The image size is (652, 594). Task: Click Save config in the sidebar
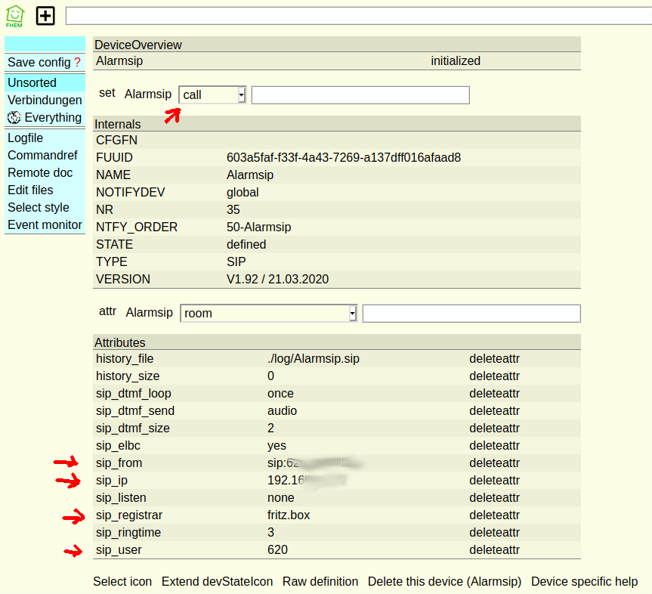(39, 63)
